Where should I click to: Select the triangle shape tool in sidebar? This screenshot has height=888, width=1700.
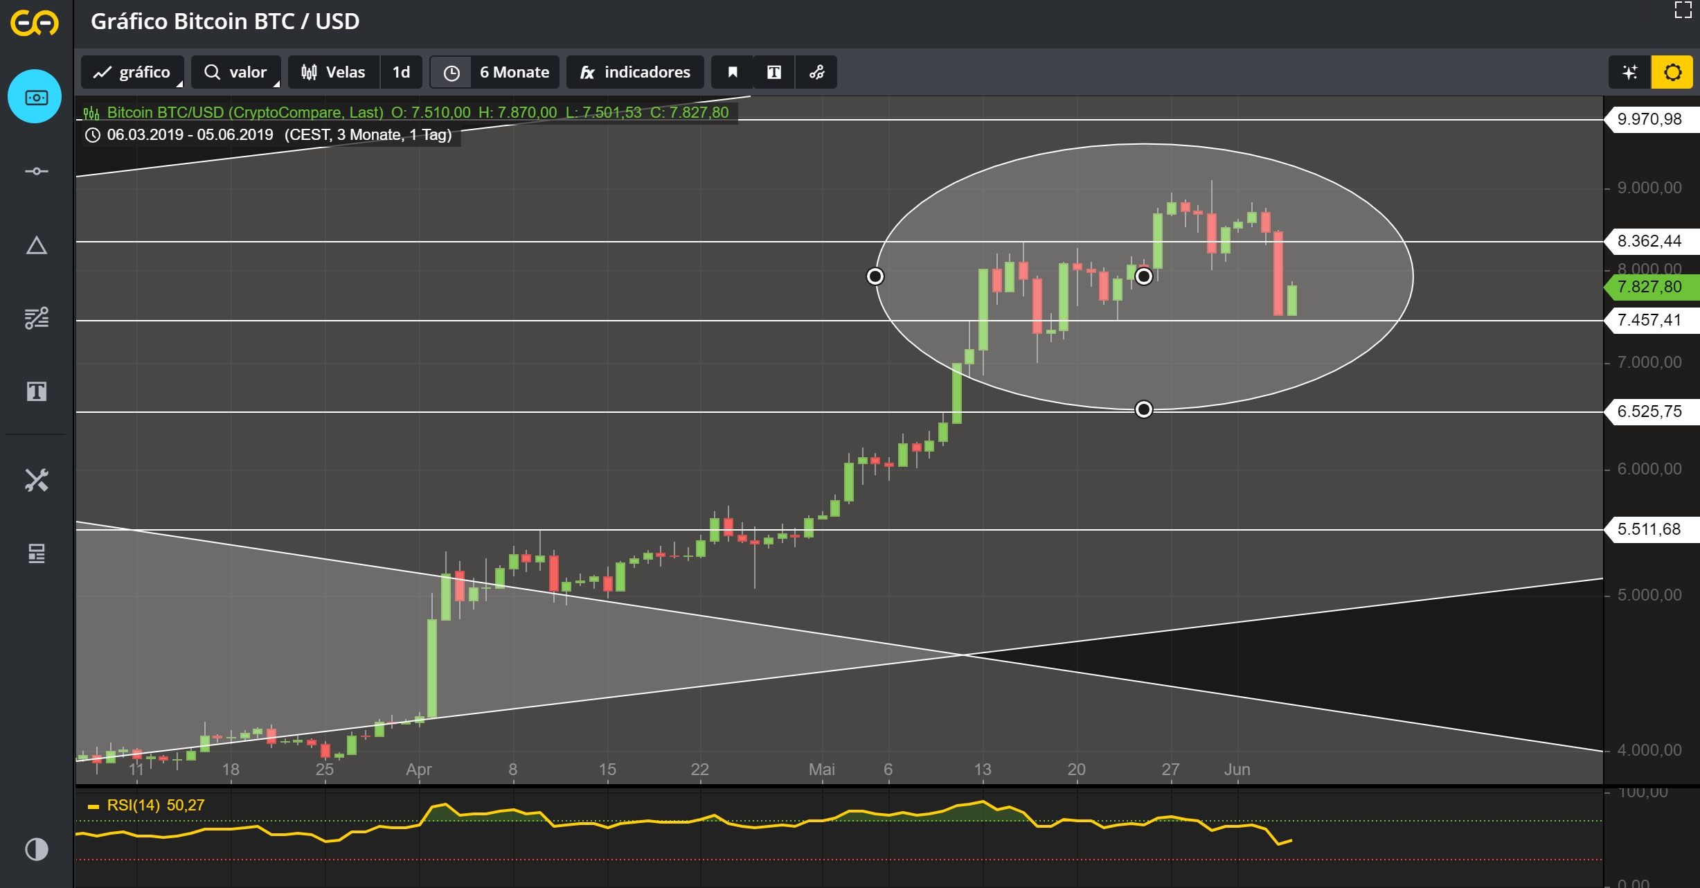[36, 245]
